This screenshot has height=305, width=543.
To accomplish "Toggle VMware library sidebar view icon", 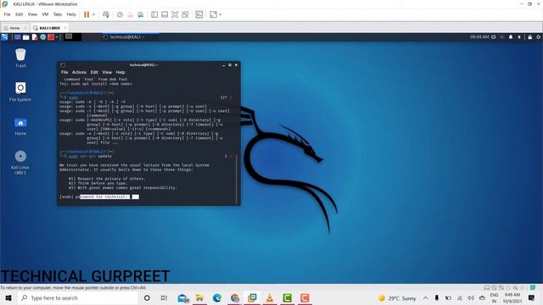I will point(154,14).
